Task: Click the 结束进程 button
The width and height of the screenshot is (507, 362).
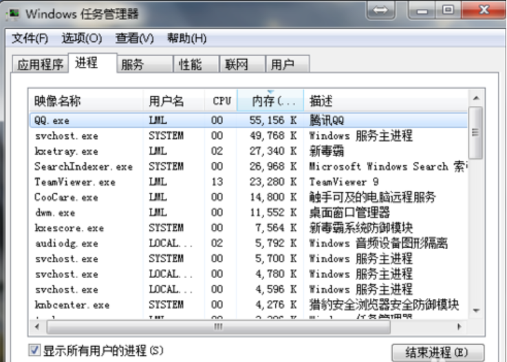Action: (437, 352)
